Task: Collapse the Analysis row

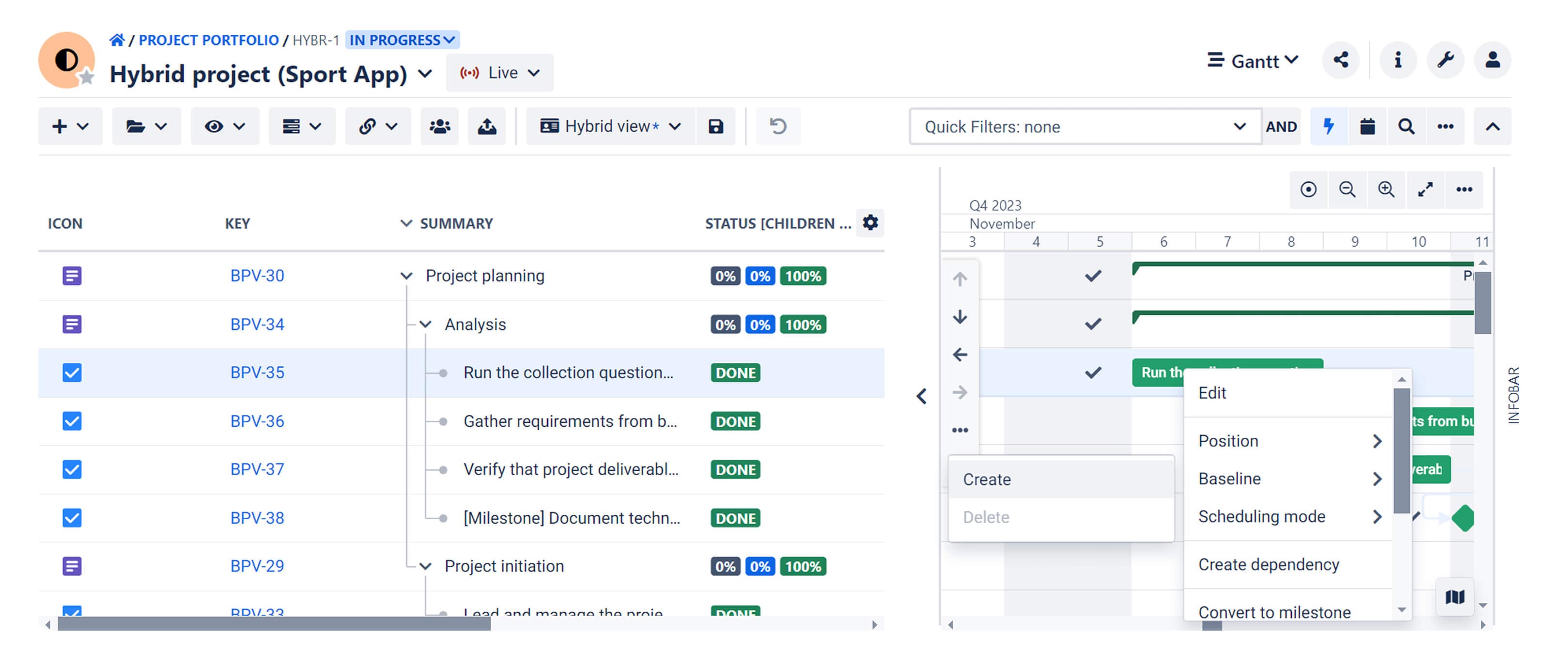Action: coord(425,325)
